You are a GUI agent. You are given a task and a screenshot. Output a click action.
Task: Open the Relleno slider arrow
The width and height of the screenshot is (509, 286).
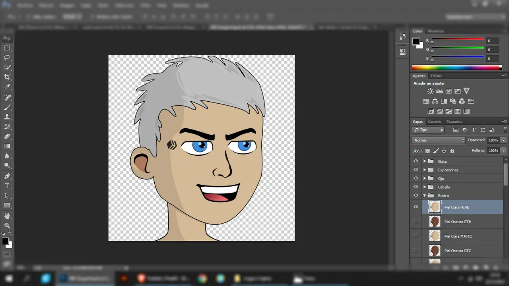coord(504,151)
